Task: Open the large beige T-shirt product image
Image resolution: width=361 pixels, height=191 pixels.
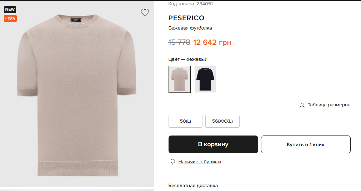Action: tap(77, 96)
